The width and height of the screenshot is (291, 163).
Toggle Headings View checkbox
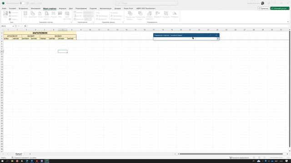pos(111,16)
